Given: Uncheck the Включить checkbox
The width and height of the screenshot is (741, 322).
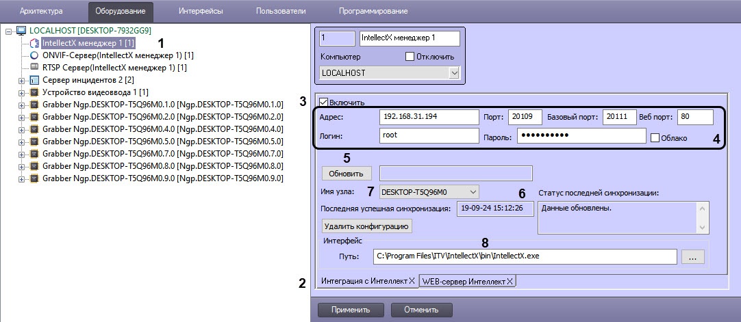Looking at the screenshot, I should [x=324, y=102].
